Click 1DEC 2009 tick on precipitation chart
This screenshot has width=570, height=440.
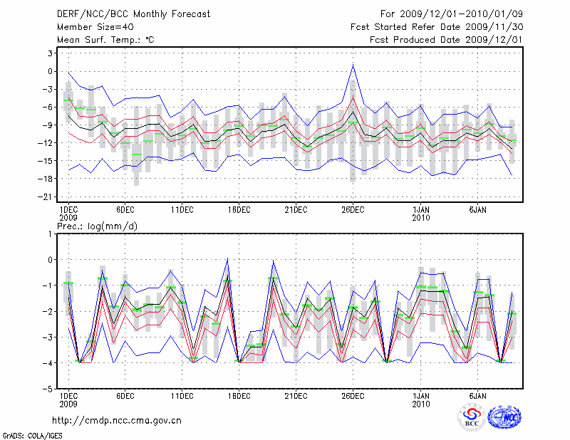tap(68, 399)
